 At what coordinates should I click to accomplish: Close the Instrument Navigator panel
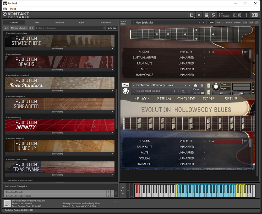point(115,187)
